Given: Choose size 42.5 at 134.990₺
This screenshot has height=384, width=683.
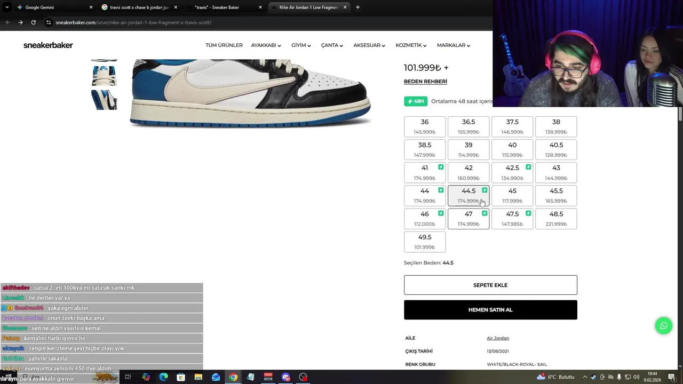Looking at the screenshot, I should (x=512, y=172).
